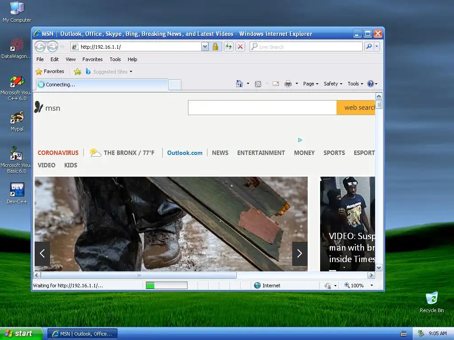Click the Forward navigation button
This screenshot has height=340, width=454.
pos(52,46)
